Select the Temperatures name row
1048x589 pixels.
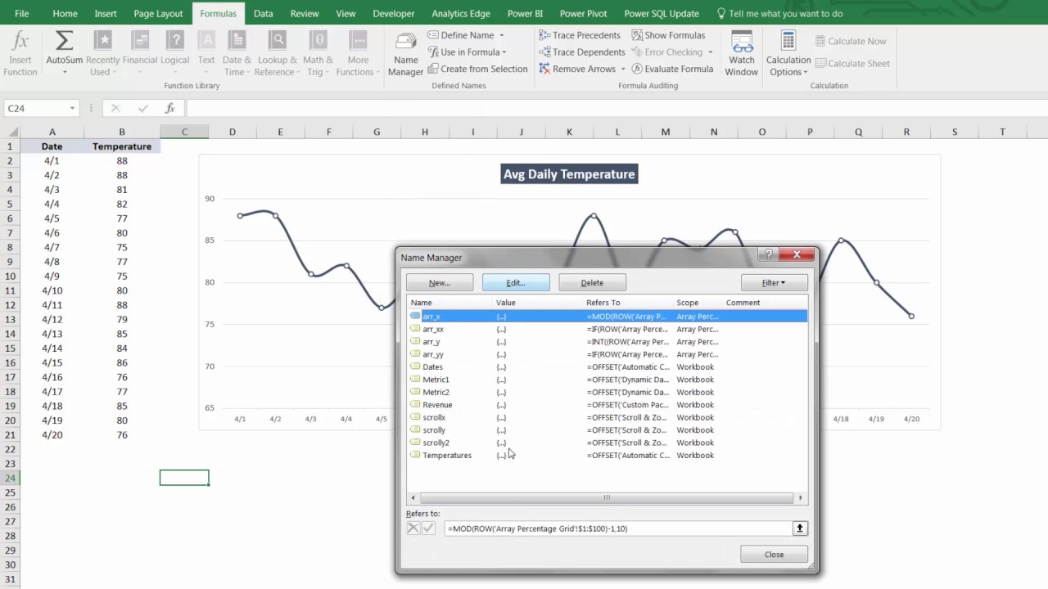coord(608,456)
